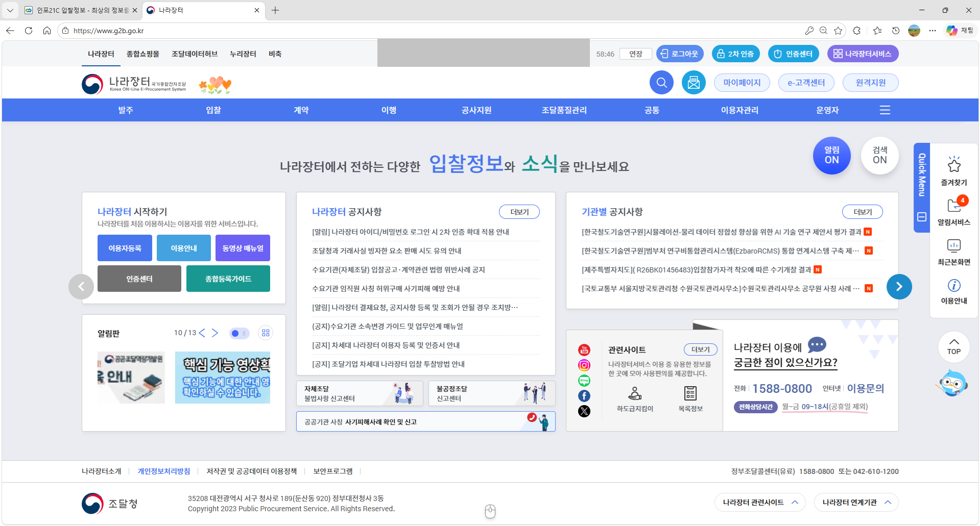Switch to 종합쇼핑몰 top tab
Screen dimensions: 980x526
point(143,54)
